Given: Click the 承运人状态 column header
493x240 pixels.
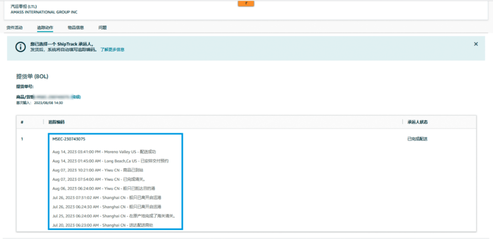Looking at the screenshot, I should click(x=417, y=122).
